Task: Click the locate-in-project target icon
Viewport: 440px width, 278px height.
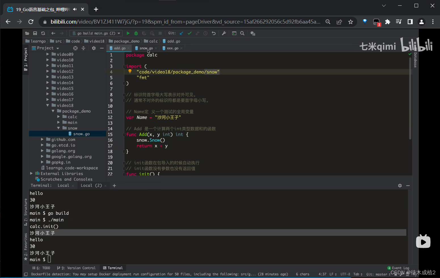Action: pyautogui.click(x=75, y=48)
